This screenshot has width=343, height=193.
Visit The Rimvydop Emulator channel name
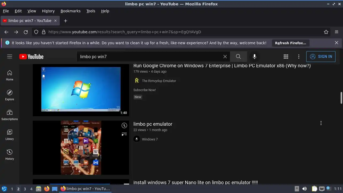coord(159,81)
